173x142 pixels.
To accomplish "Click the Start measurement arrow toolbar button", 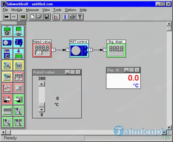I will (7, 17).
